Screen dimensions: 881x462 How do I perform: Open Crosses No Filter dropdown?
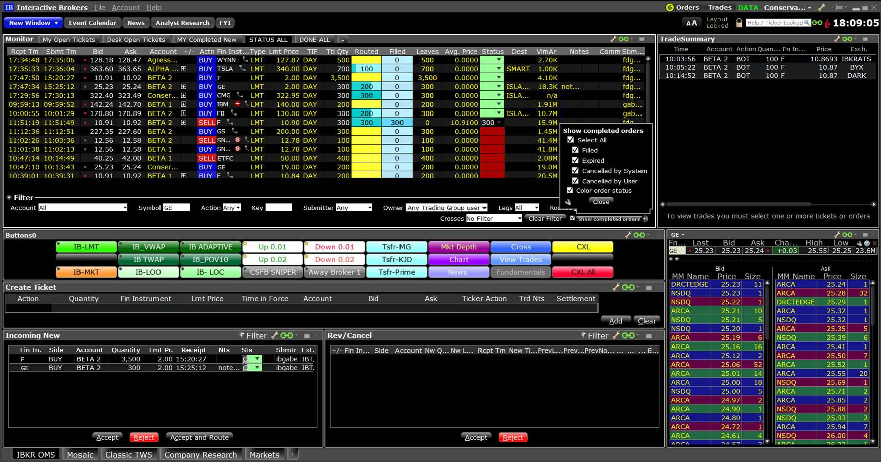pos(494,218)
